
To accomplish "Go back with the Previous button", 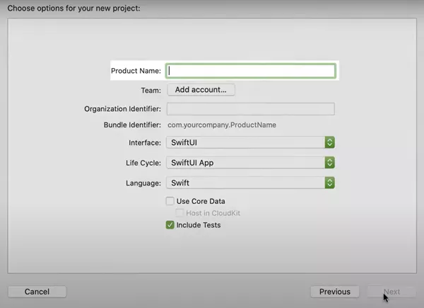I will 335,292.
